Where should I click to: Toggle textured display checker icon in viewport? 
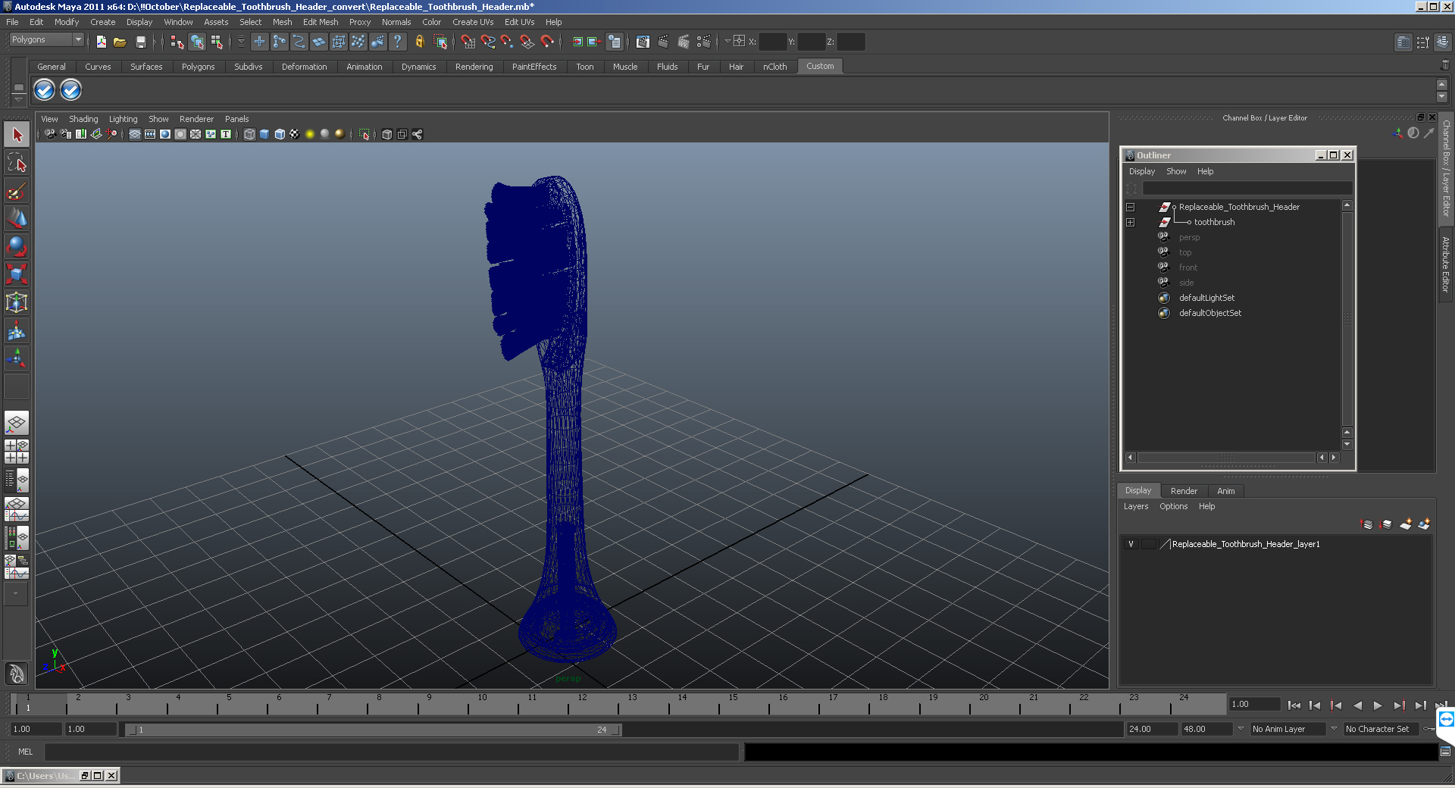point(295,134)
